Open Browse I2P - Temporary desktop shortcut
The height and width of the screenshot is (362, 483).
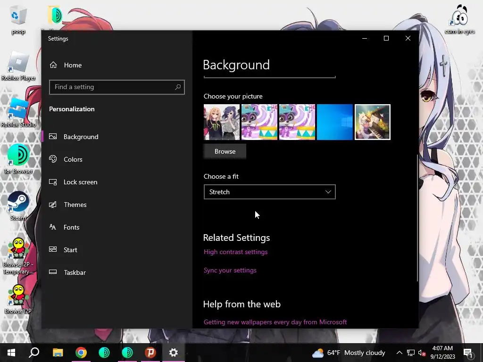coord(18,256)
